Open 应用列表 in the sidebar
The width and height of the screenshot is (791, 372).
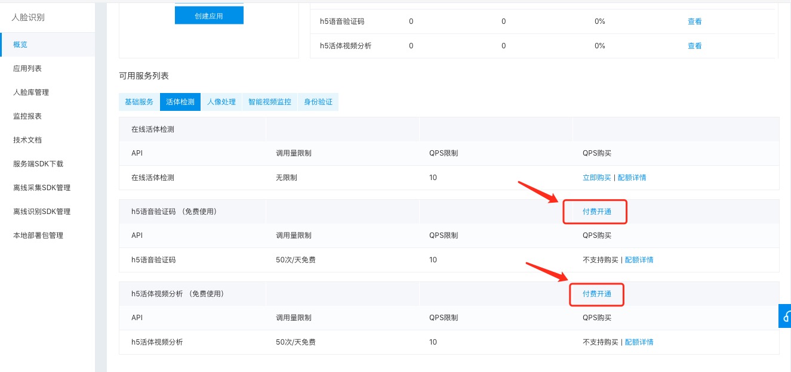(27, 69)
